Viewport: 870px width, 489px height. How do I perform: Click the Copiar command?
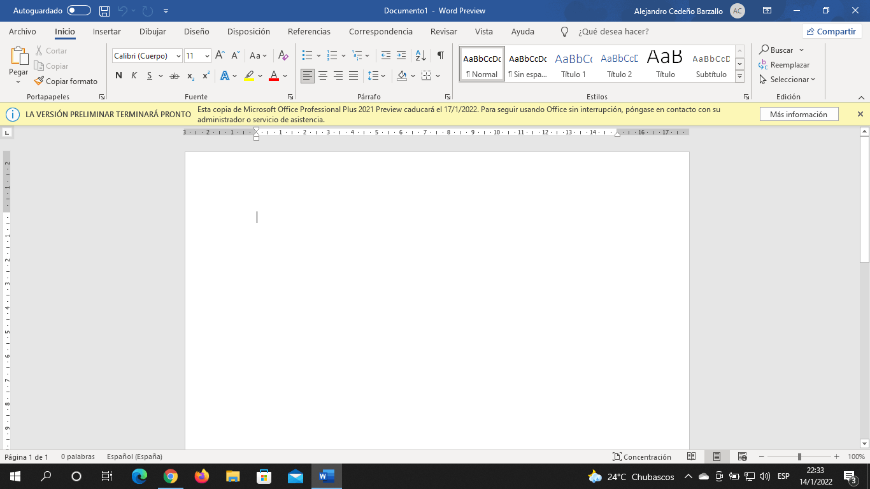51,66
